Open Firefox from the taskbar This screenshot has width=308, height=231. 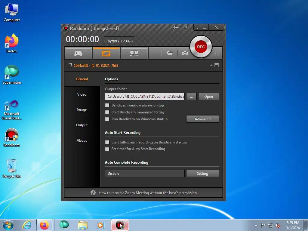[x=45, y=225]
